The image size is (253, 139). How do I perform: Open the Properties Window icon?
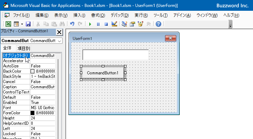tap(132, 24)
